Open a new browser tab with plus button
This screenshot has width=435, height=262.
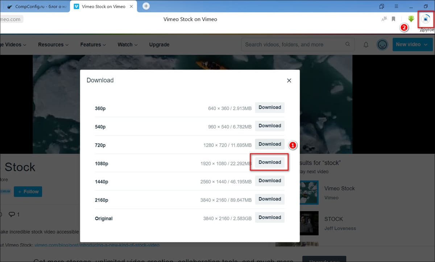[x=146, y=6]
